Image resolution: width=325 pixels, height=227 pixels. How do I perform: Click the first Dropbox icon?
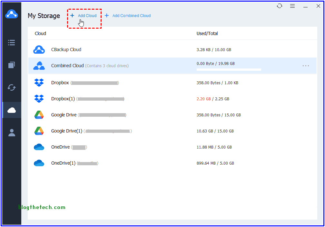[39, 83]
